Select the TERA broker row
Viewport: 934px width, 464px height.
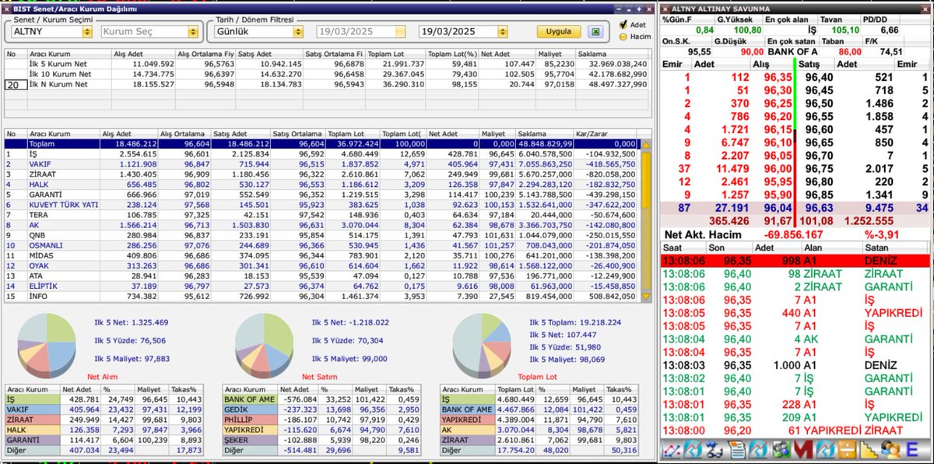[321, 215]
